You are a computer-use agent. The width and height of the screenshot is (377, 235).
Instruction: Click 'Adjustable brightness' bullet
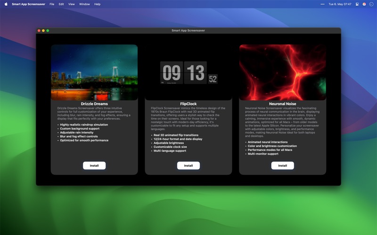click(x=169, y=143)
